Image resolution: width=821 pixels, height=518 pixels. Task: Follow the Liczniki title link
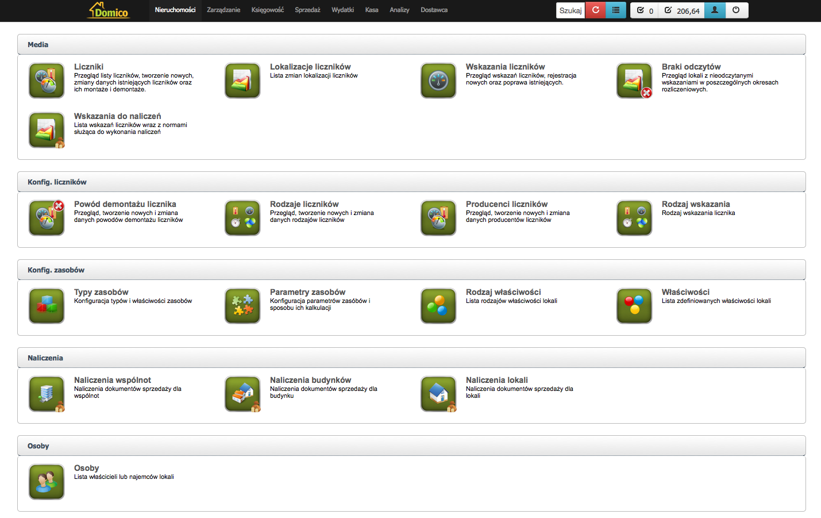pyautogui.click(x=88, y=67)
